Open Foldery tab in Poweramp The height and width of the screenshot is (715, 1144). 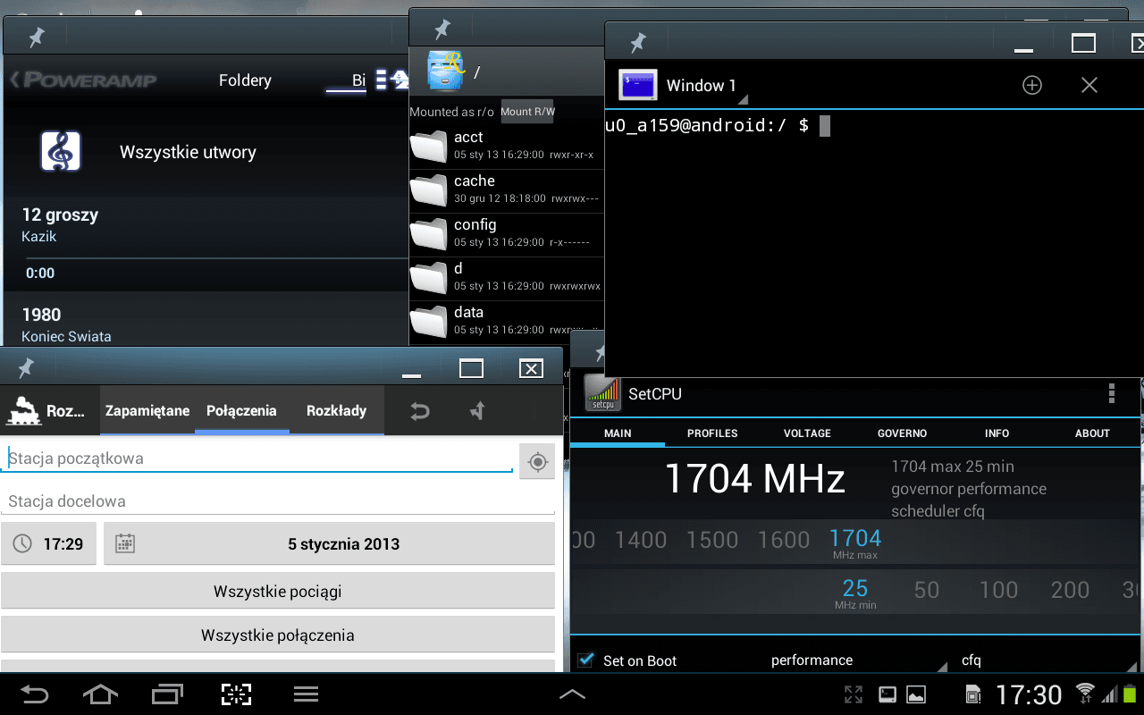pos(245,80)
